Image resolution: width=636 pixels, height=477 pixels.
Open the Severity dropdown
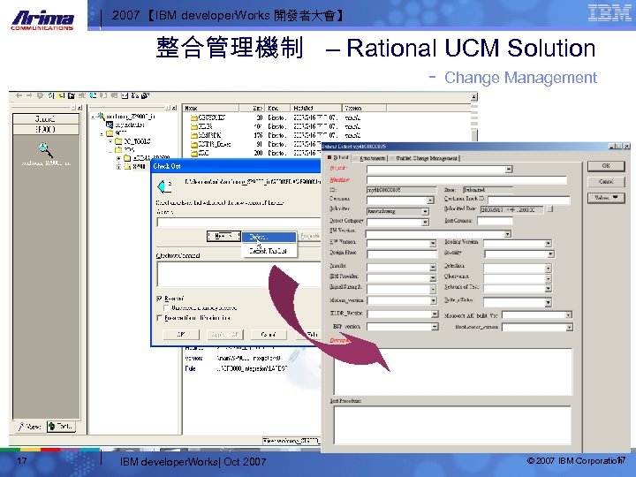(550, 254)
